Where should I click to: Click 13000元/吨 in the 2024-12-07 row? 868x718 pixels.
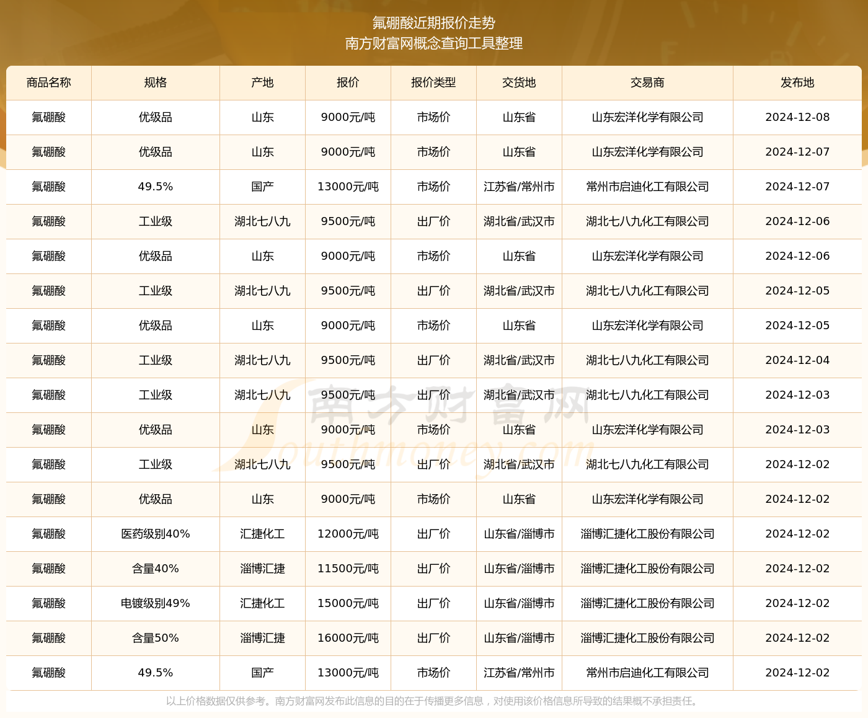[348, 187]
